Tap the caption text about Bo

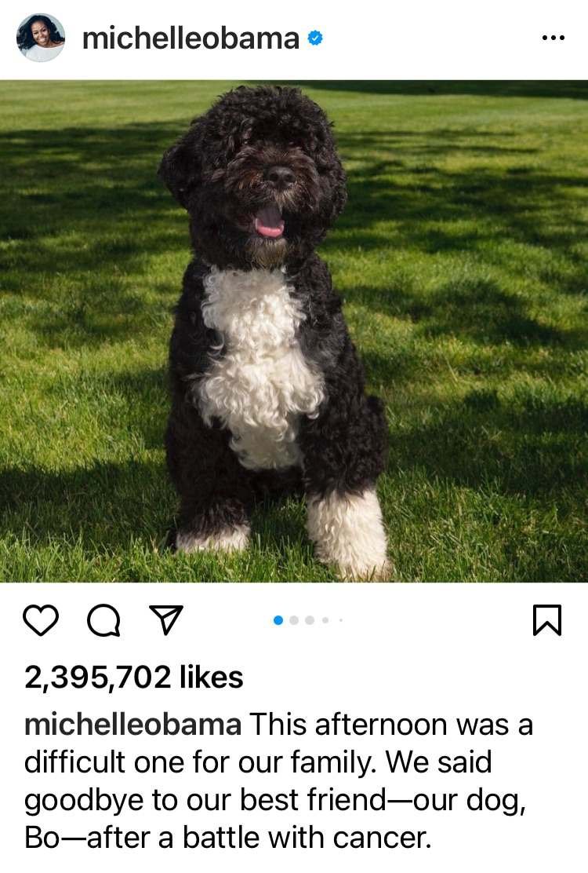pyautogui.click(x=278, y=781)
